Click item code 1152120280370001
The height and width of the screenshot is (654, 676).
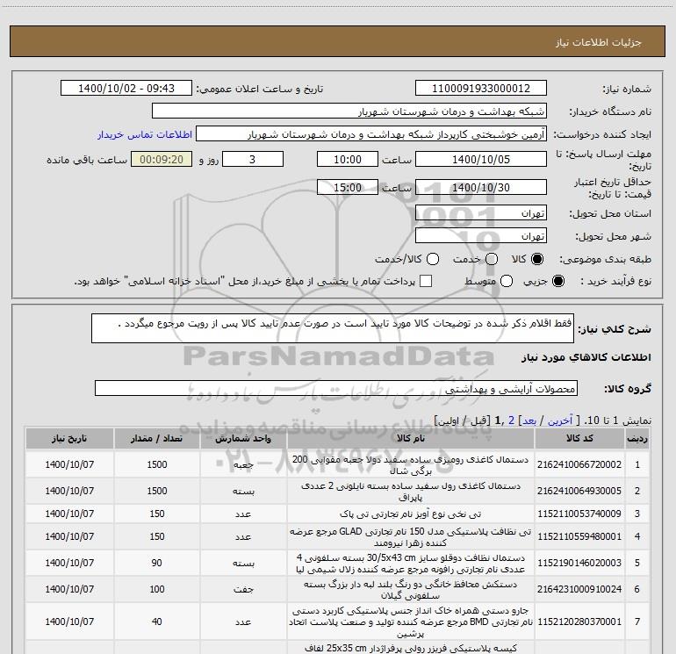(579, 622)
